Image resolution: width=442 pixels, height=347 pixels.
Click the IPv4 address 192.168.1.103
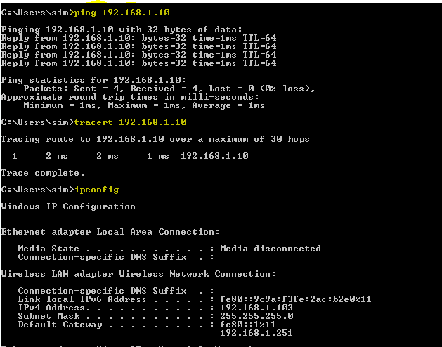tap(256, 308)
